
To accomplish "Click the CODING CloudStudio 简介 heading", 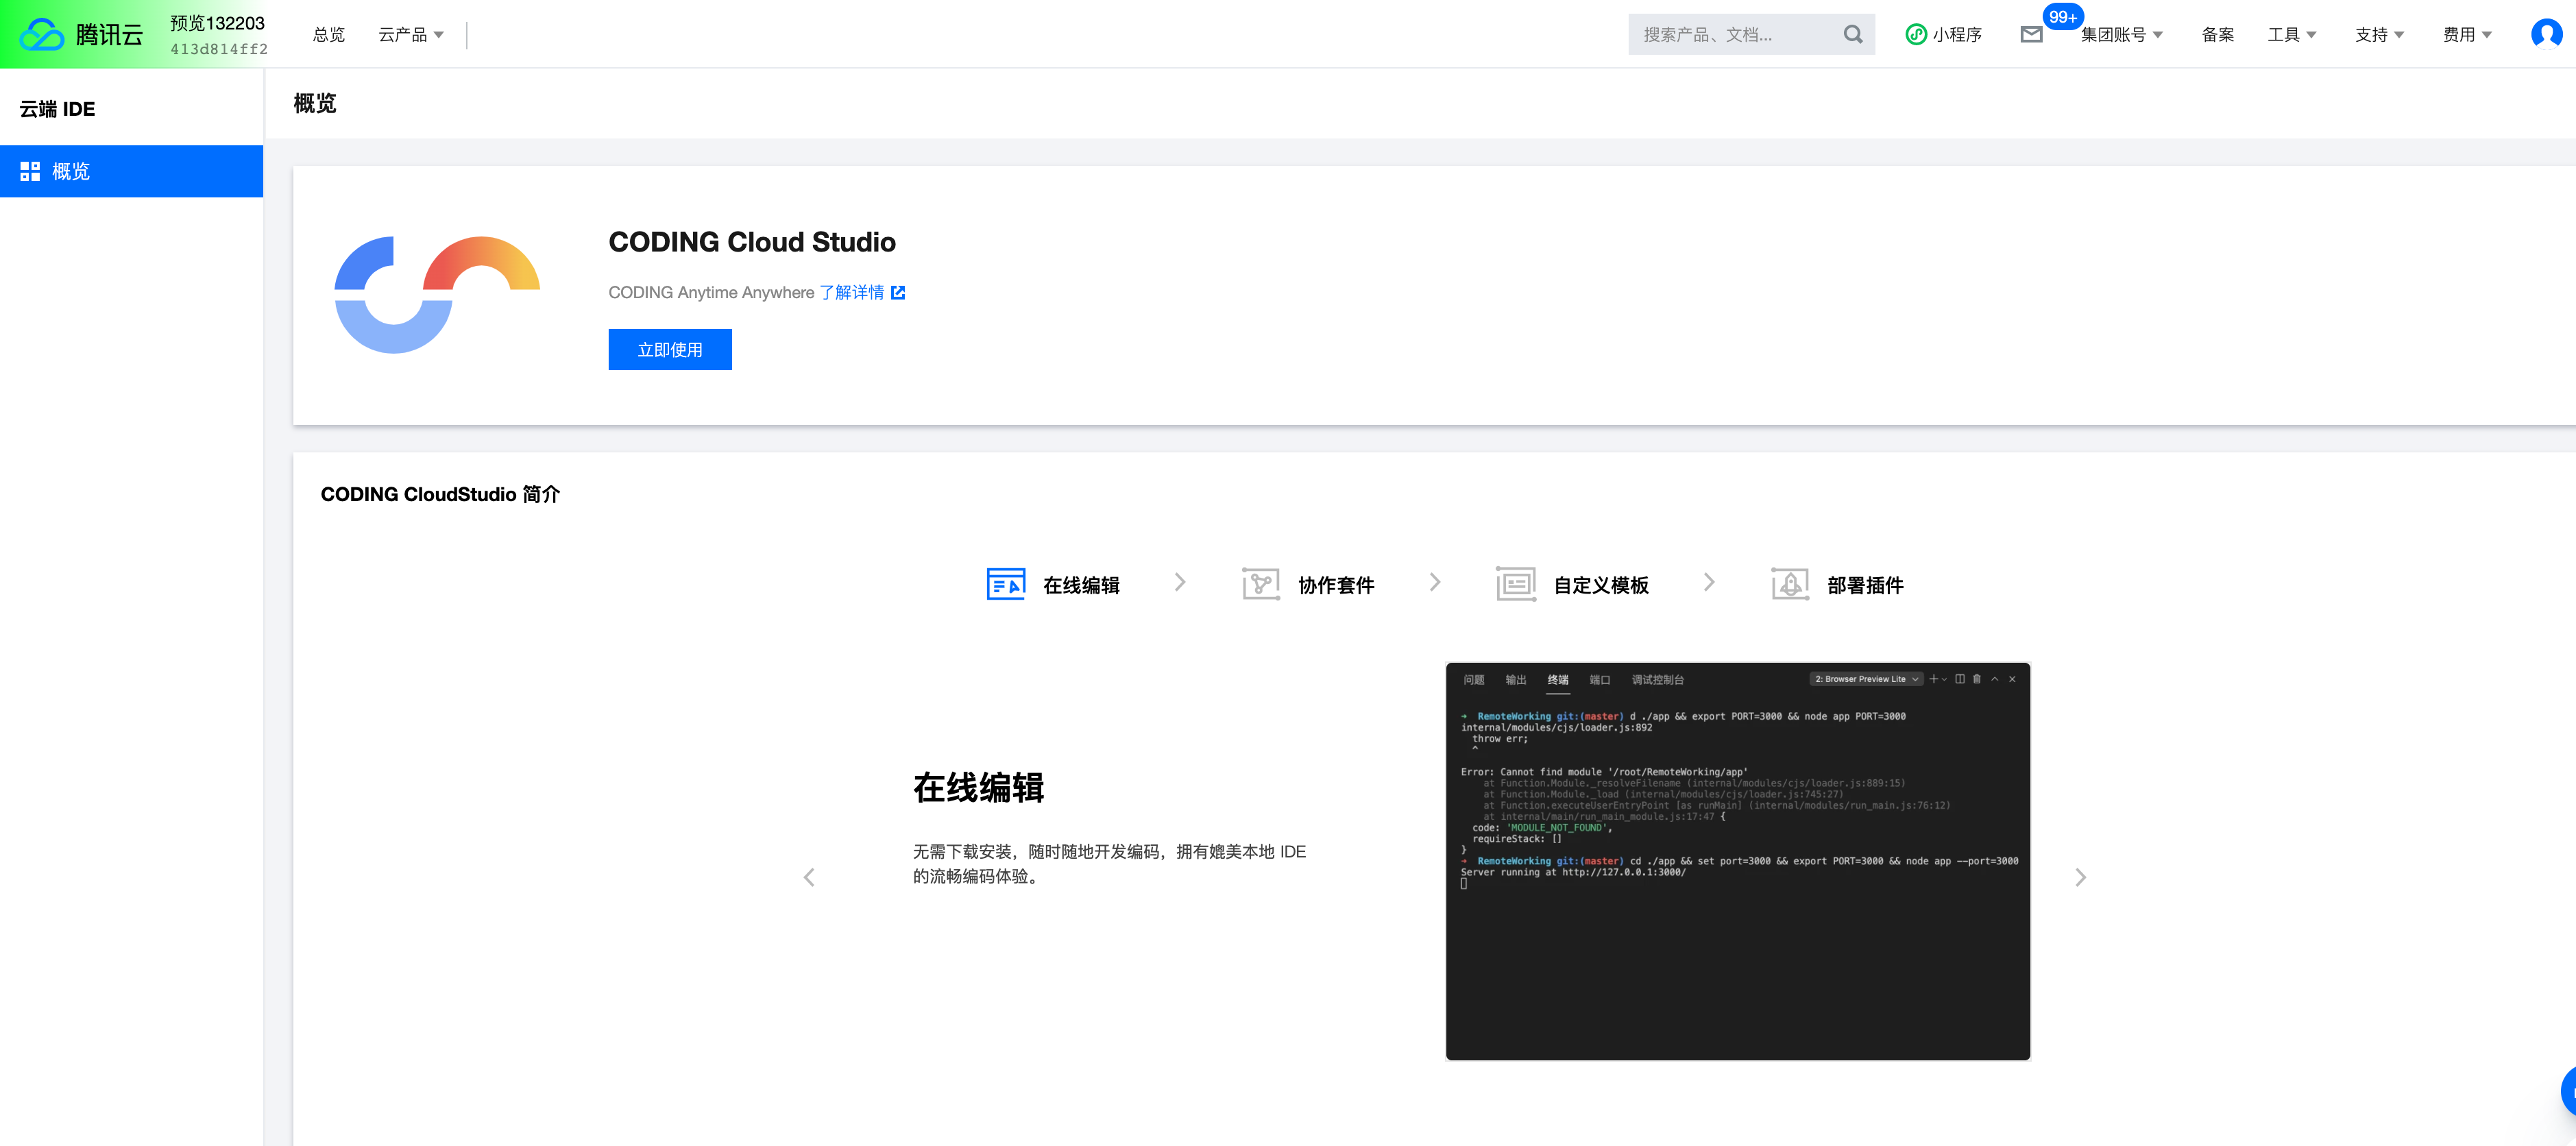I will pos(440,494).
